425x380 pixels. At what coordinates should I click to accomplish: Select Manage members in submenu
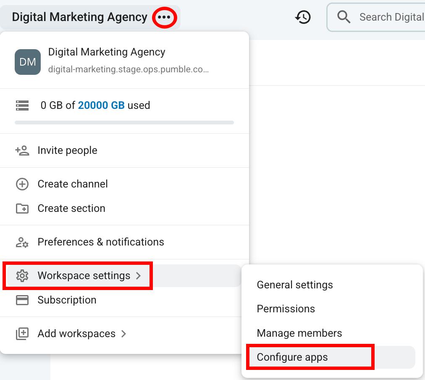(x=299, y=333)
